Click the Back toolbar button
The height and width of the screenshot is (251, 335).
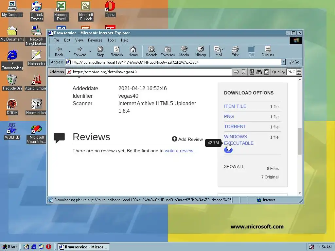(x=59, y=51)
